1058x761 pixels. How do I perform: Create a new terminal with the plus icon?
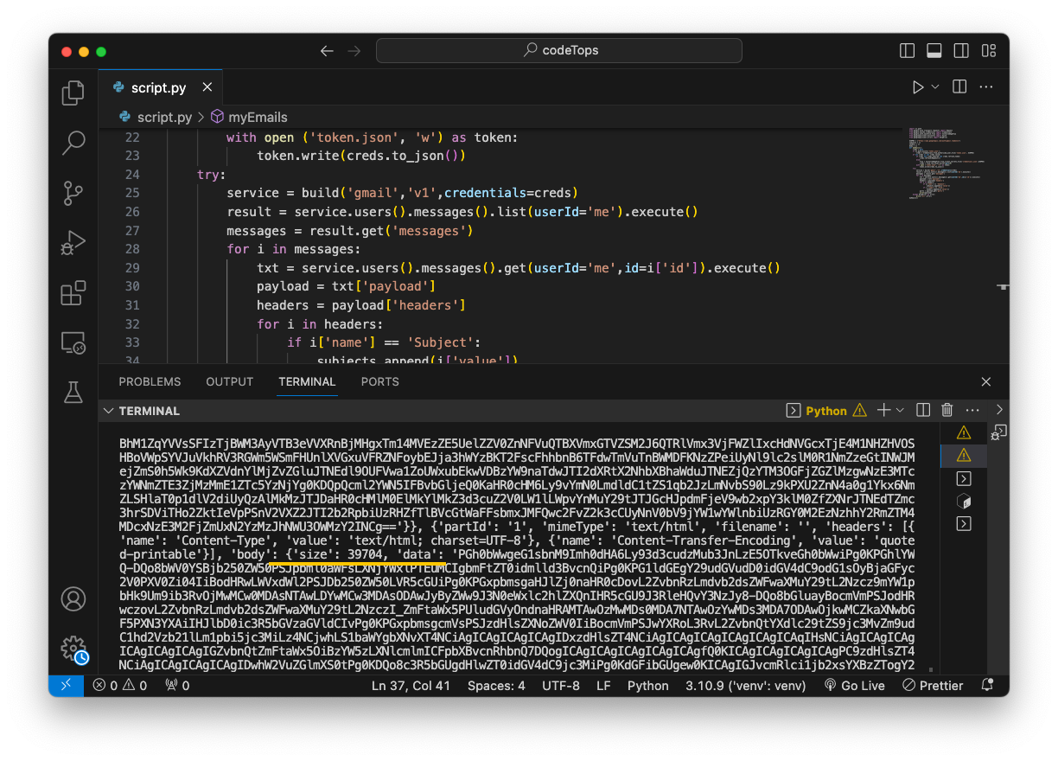coord(883,410)
